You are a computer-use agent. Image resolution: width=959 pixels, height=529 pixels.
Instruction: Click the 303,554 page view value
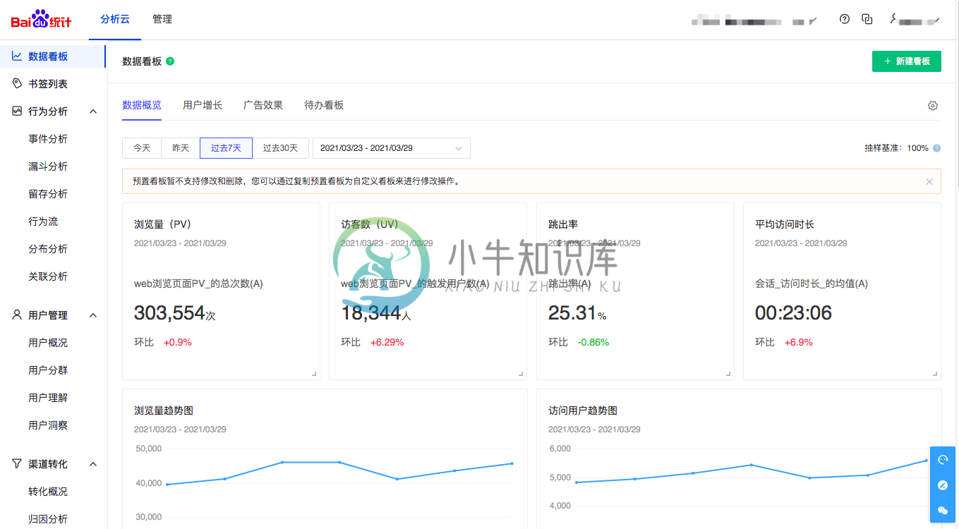169,312
